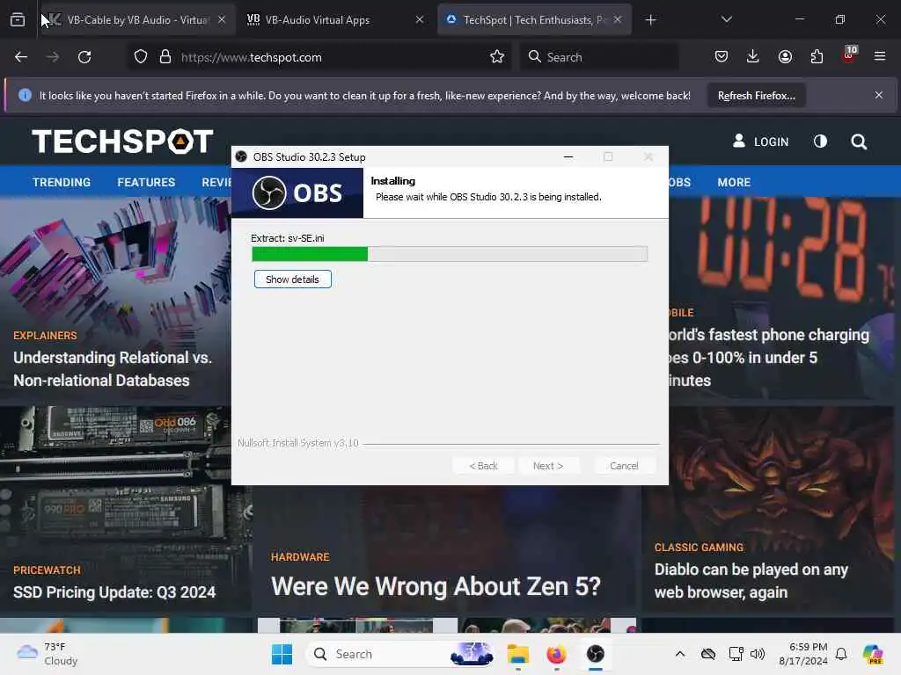Click the < Back button in OBS Setup

tap(483, 466)
